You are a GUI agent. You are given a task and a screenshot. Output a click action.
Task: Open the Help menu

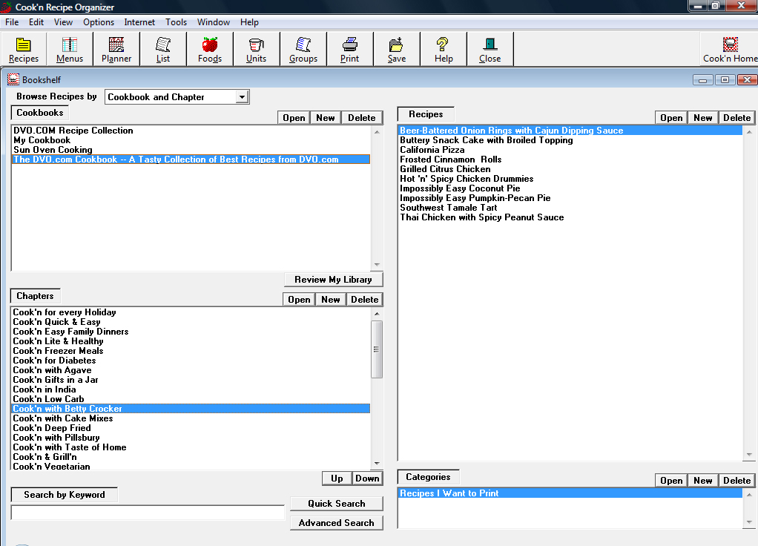click(249, 22)
